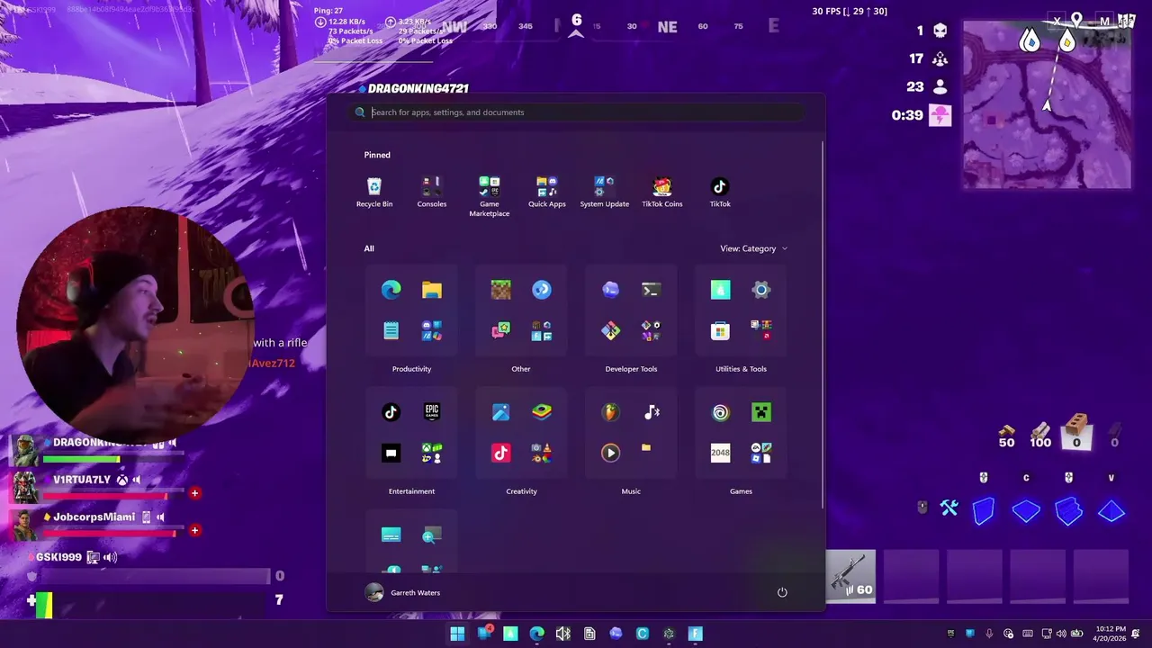Expand the Entertainment group's extra-apps cluster
1152x648 pixels.
[432, 453]
